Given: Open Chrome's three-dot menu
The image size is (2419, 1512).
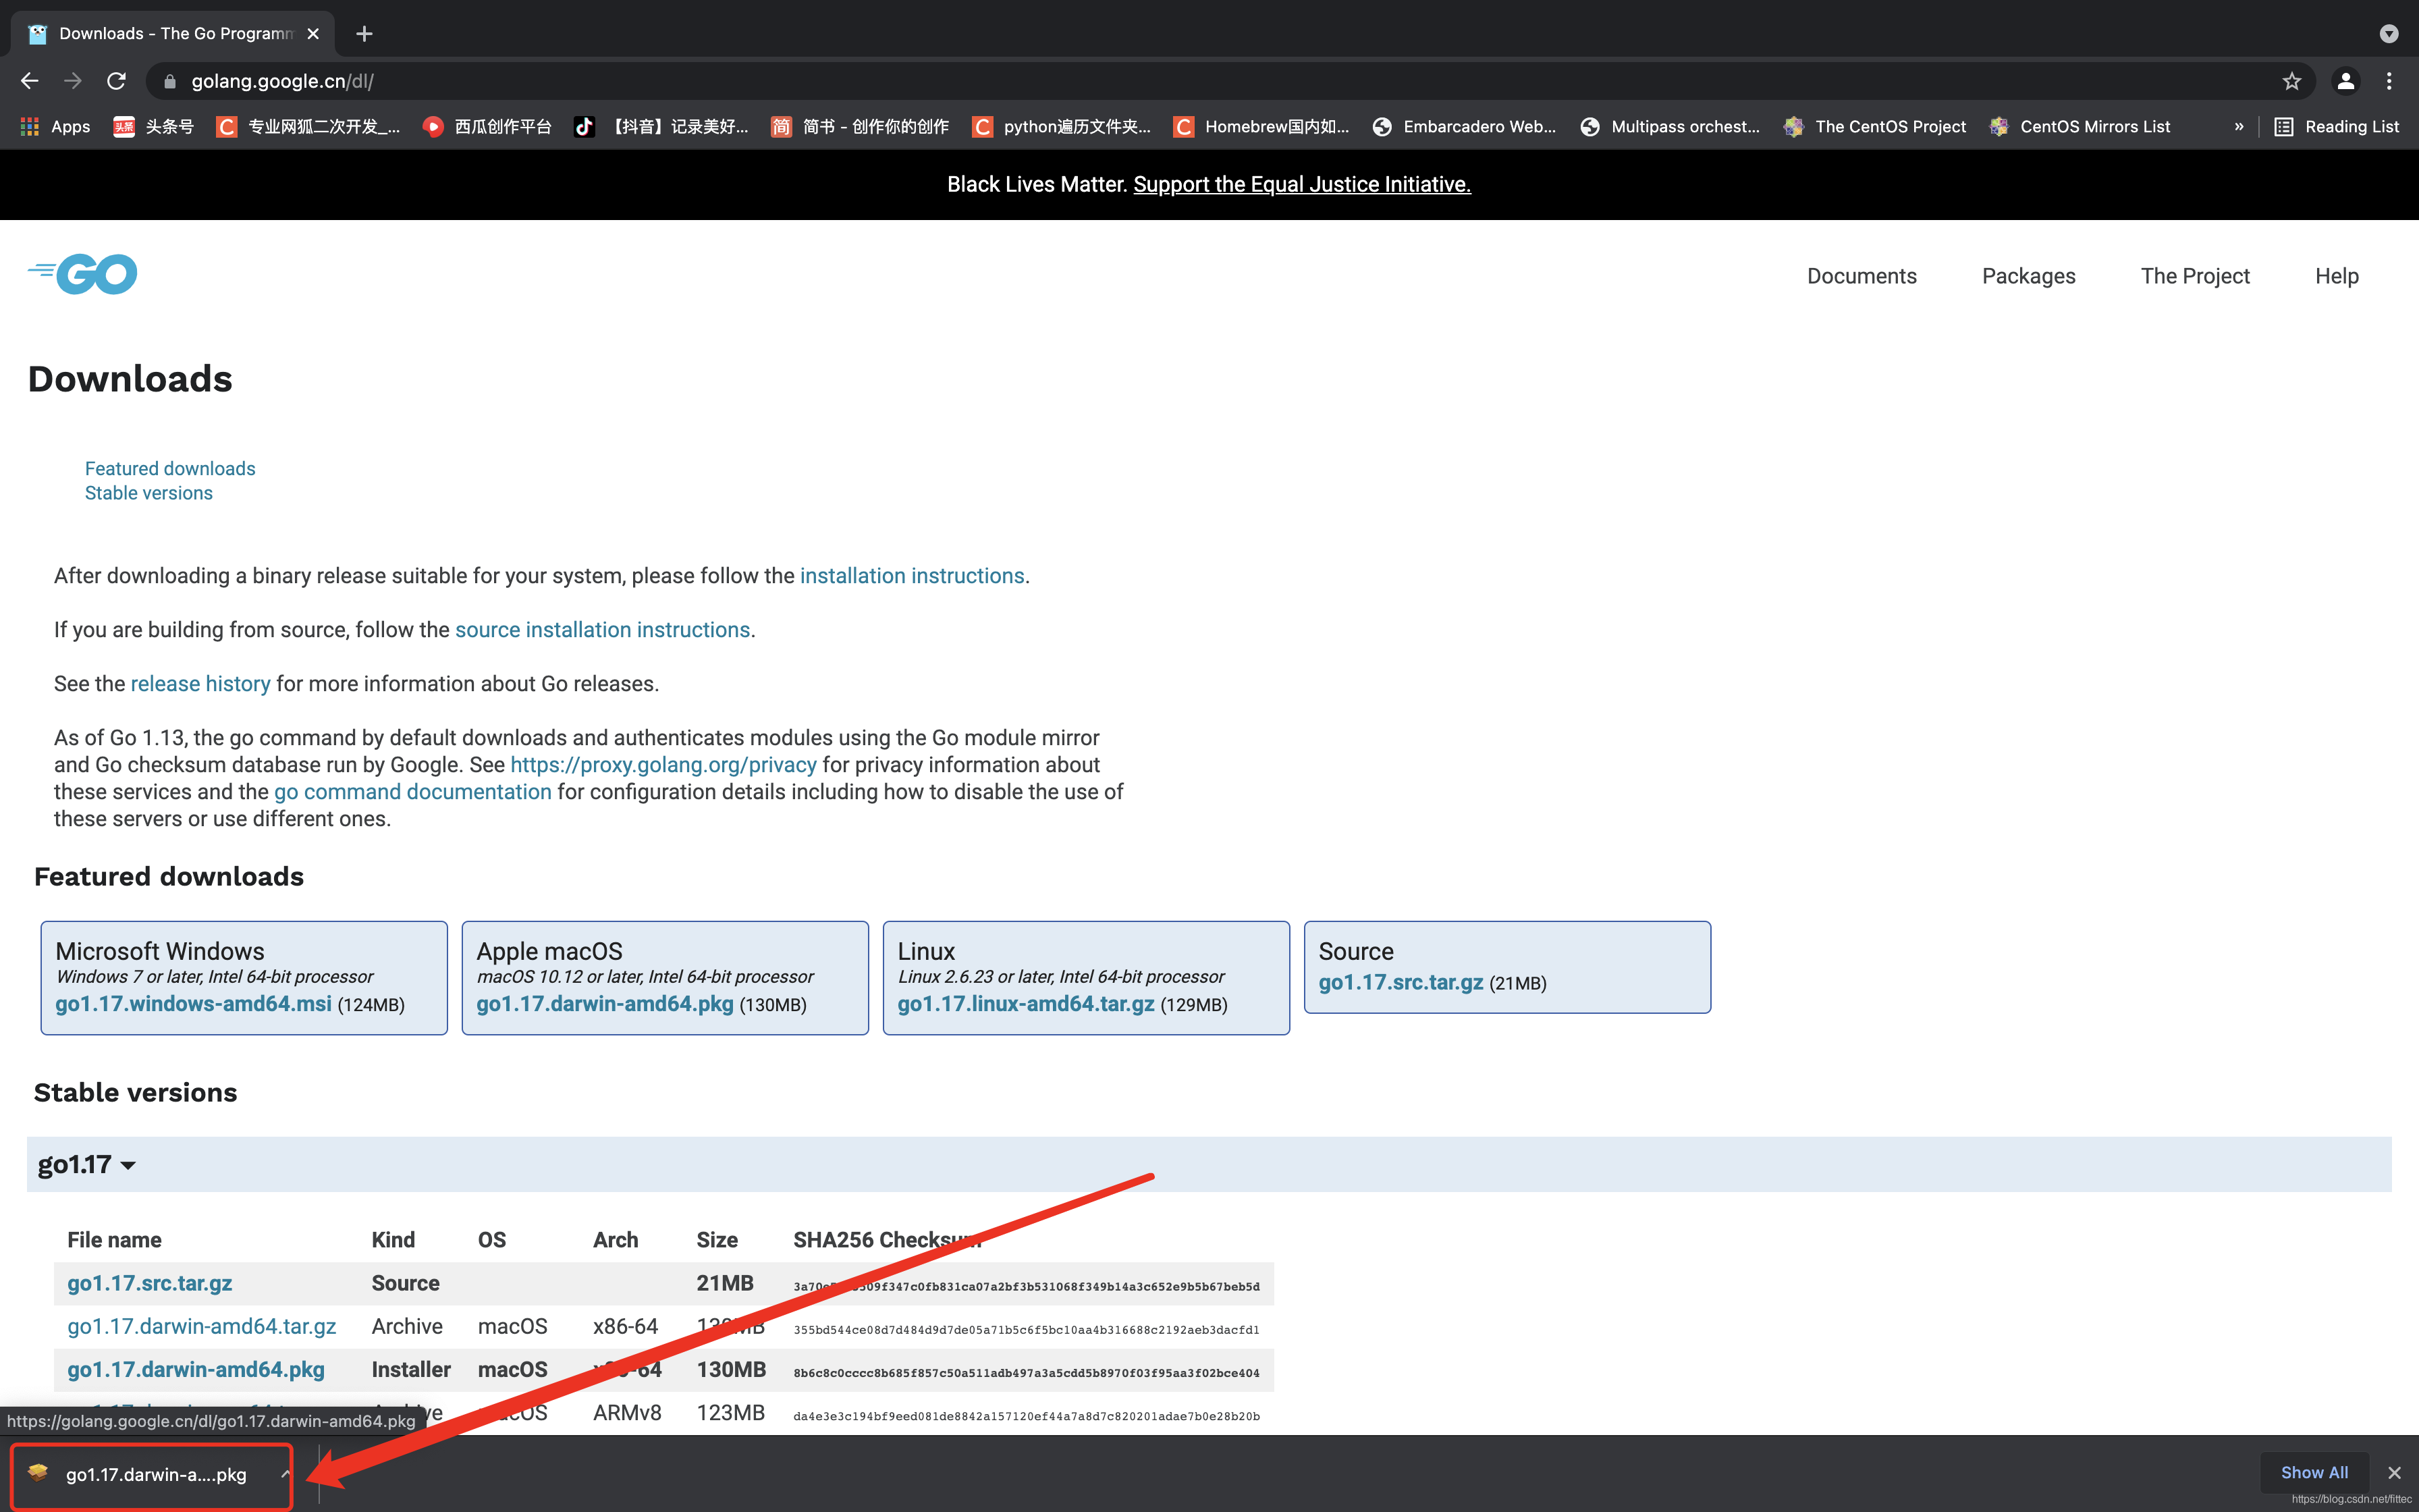Looking at the screenshot, I should point(2389,81).
